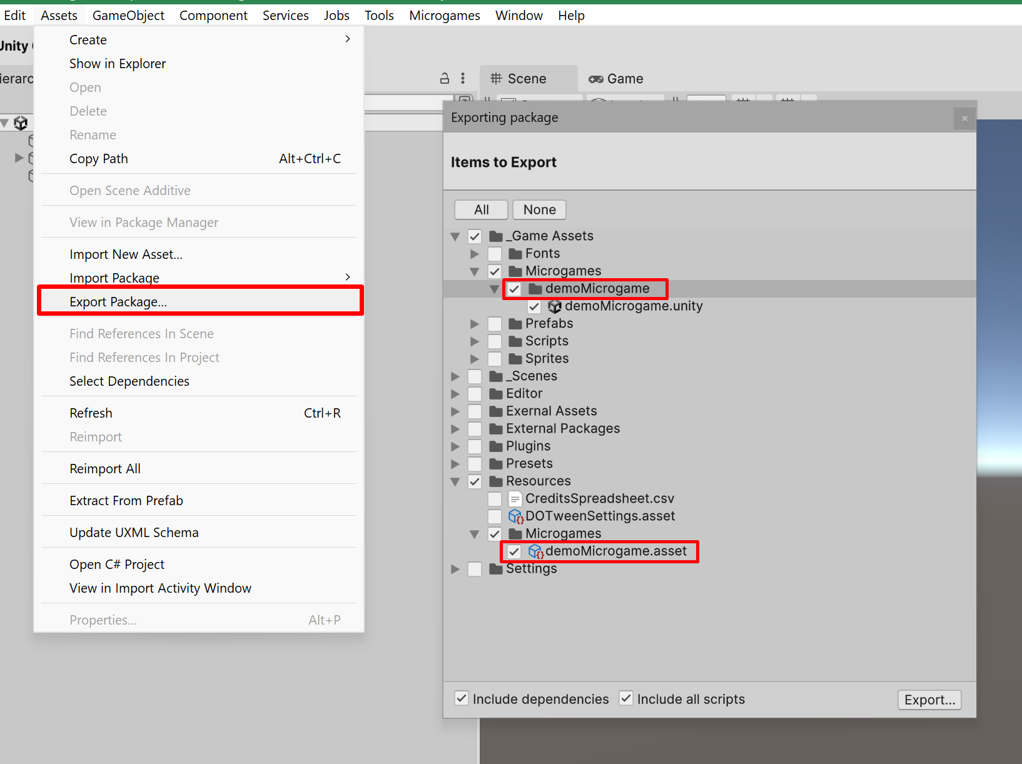Uncheck the demoMicrogame folder checkbox
Screen dimensions: 1022x764
point(514,289)
